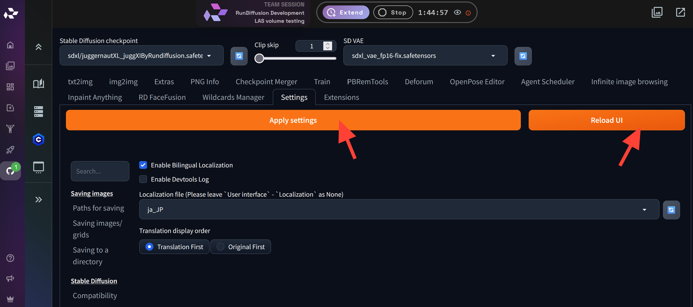Open the notification icon with badge 1
693x307 pixels.
11,170
